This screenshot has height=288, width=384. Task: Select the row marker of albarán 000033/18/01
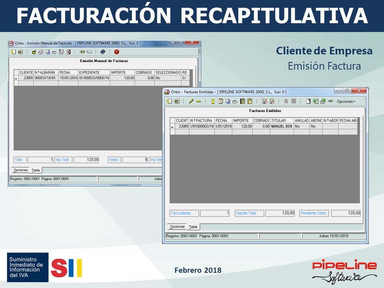tap(16, 78)
